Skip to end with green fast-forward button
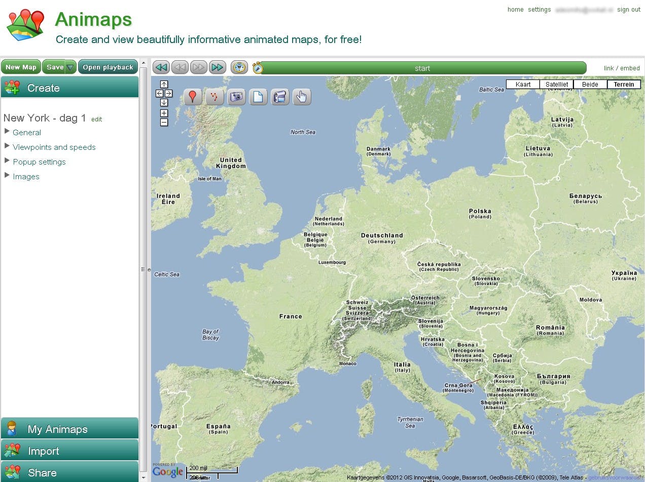Screen dimensions: 645x482 click(x=218, y=67)
